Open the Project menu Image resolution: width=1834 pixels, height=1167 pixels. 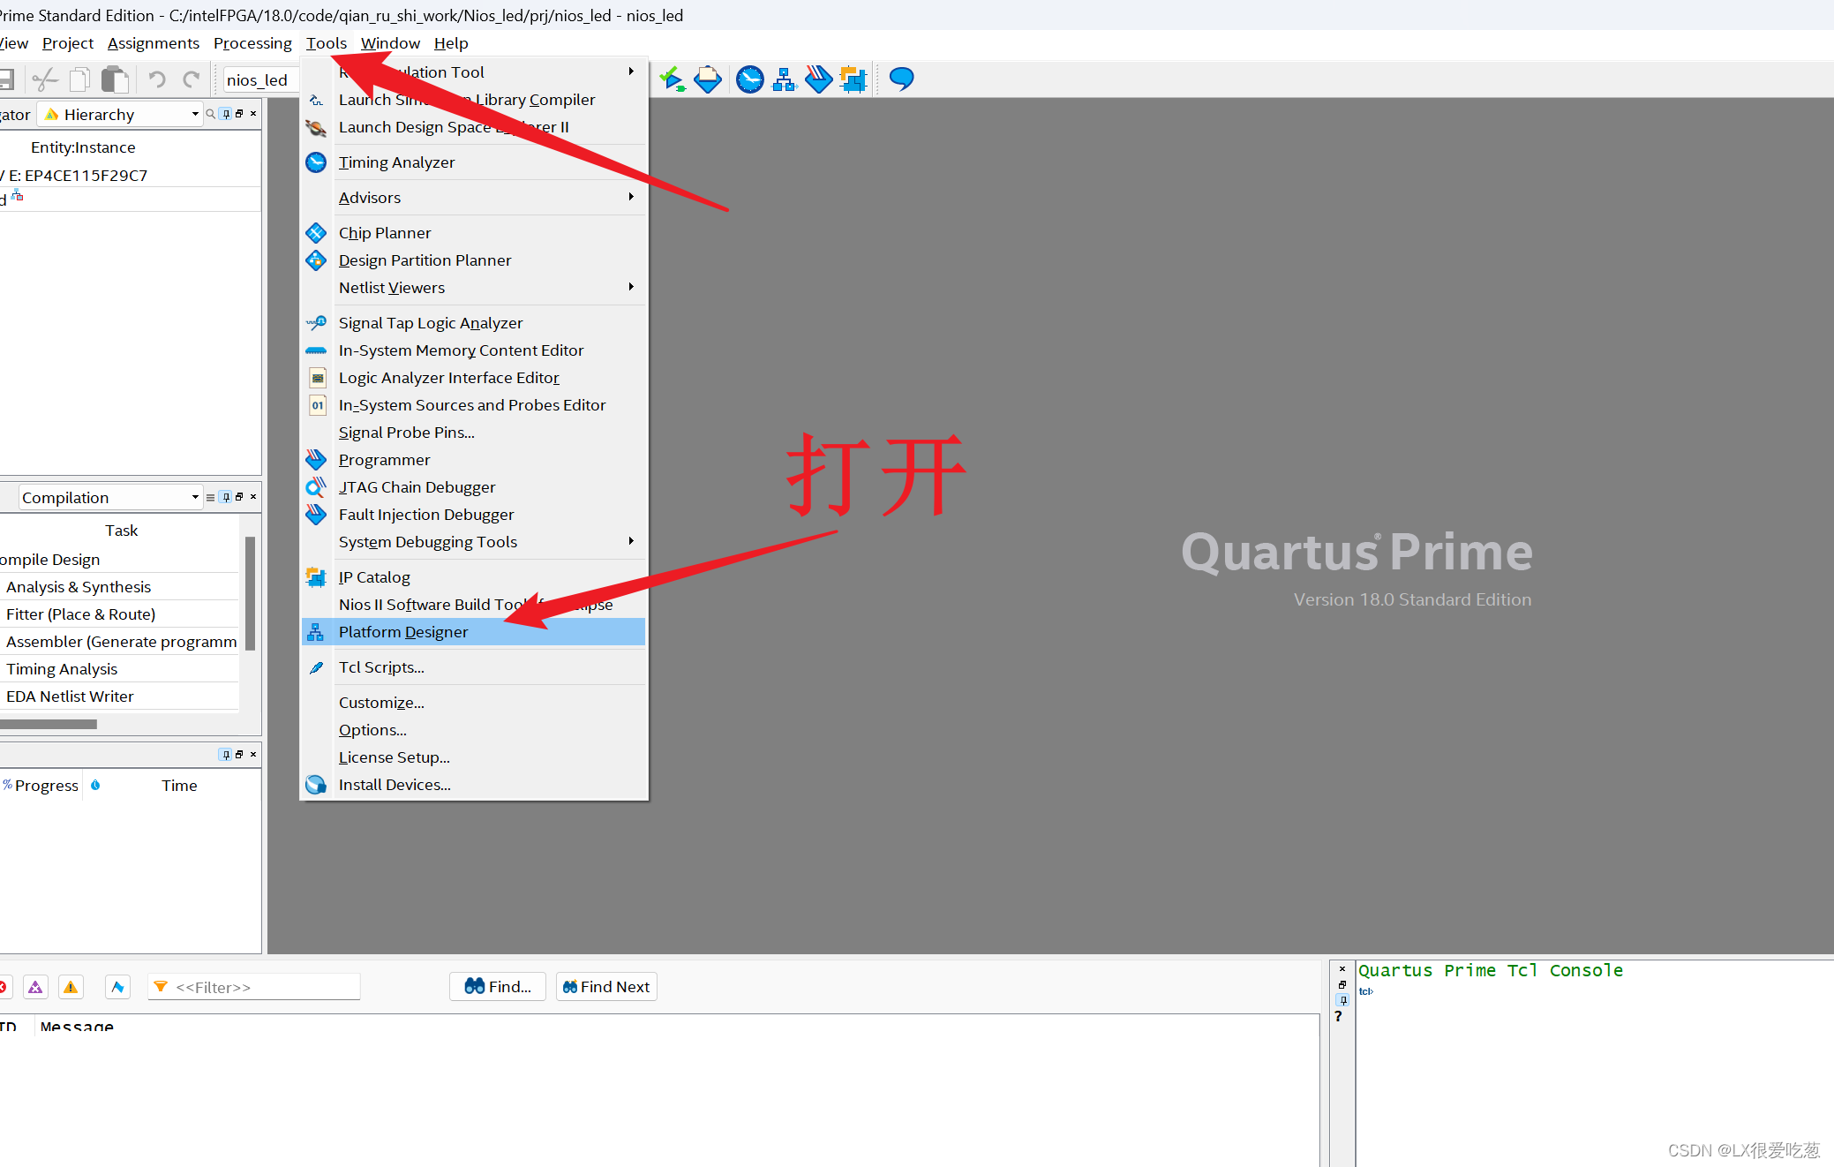click(x=68, y=43)
